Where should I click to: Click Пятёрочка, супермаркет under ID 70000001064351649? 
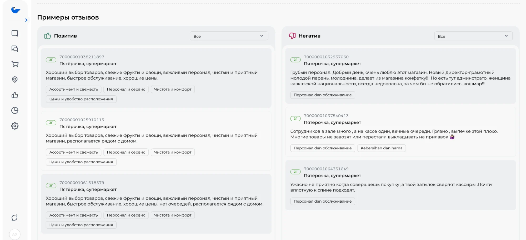[332, 176]
